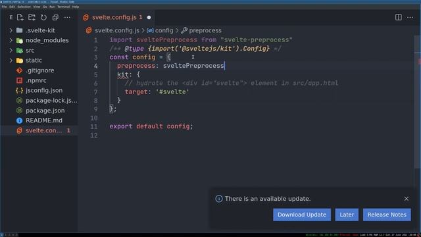
Task: Click line number 4 in gutter
Action: point(96,66)
